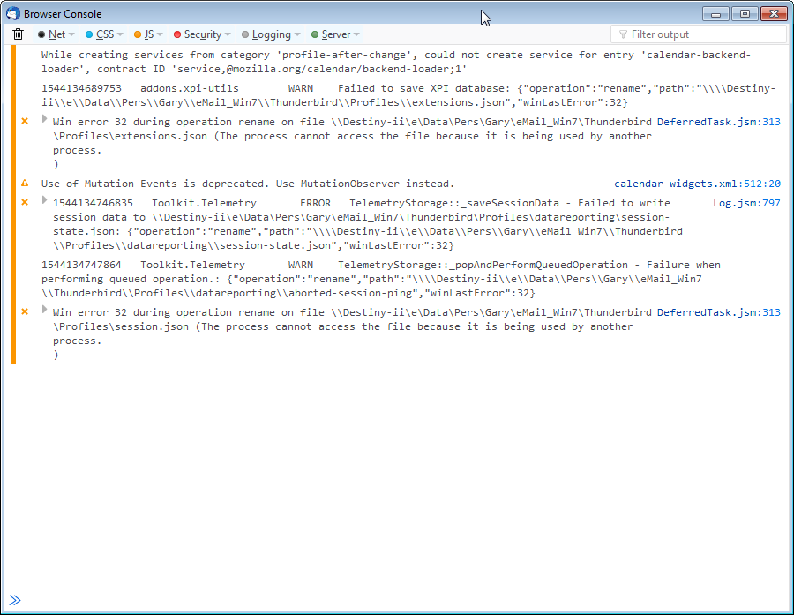Click error X icon beside session.json message
This screenshot has height=615, width=794.
(25, 311)
